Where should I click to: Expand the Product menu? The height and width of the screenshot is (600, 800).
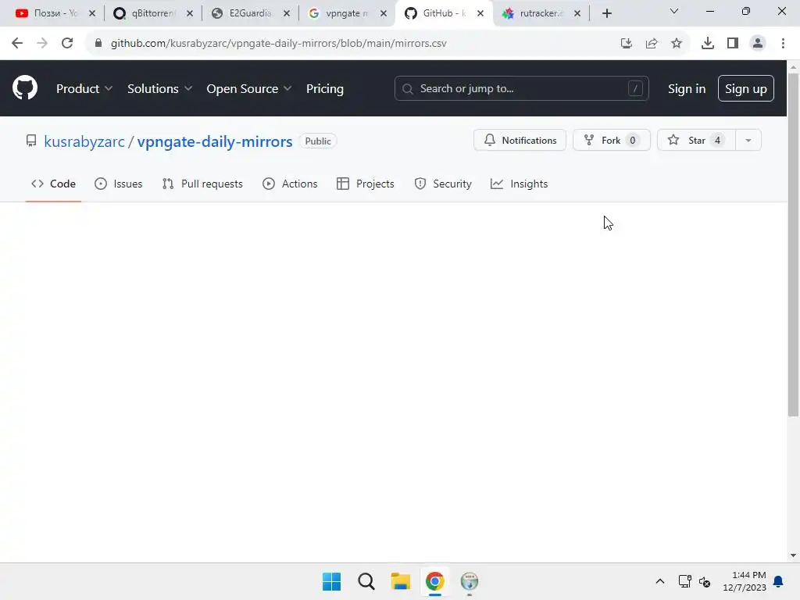pyautogui.click(x=84, y=89)
